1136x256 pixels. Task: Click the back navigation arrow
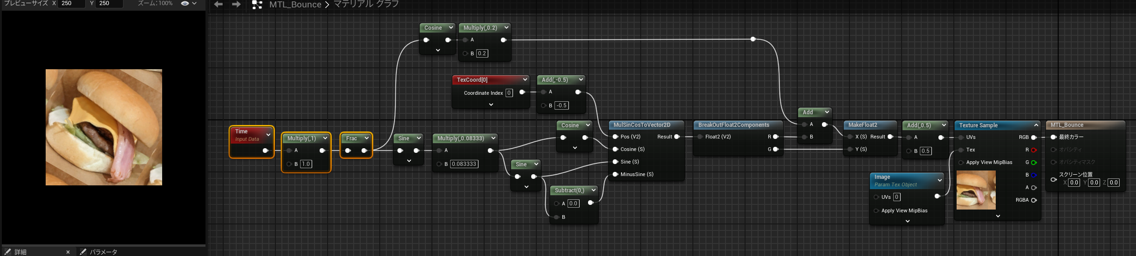point(218,4)
